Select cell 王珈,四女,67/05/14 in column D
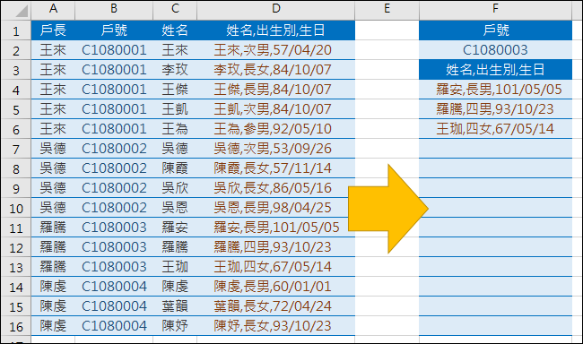Image resolution: width=583 pixels, height=344 pixels. coord(276,267)
